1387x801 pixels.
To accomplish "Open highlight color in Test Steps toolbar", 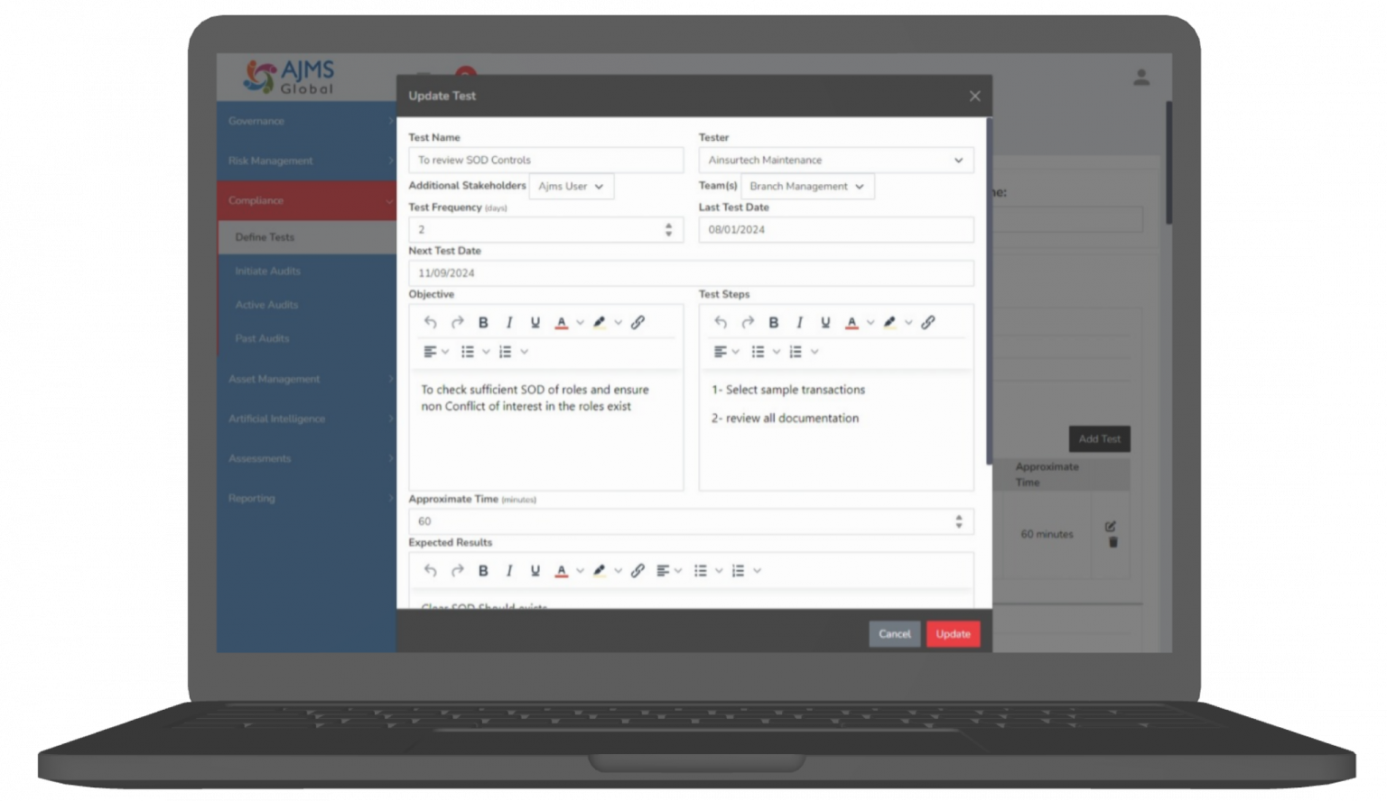I will pos(889,323).
